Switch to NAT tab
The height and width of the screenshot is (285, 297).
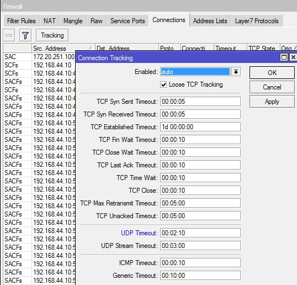pyautogui.click(x=50, y=20)
